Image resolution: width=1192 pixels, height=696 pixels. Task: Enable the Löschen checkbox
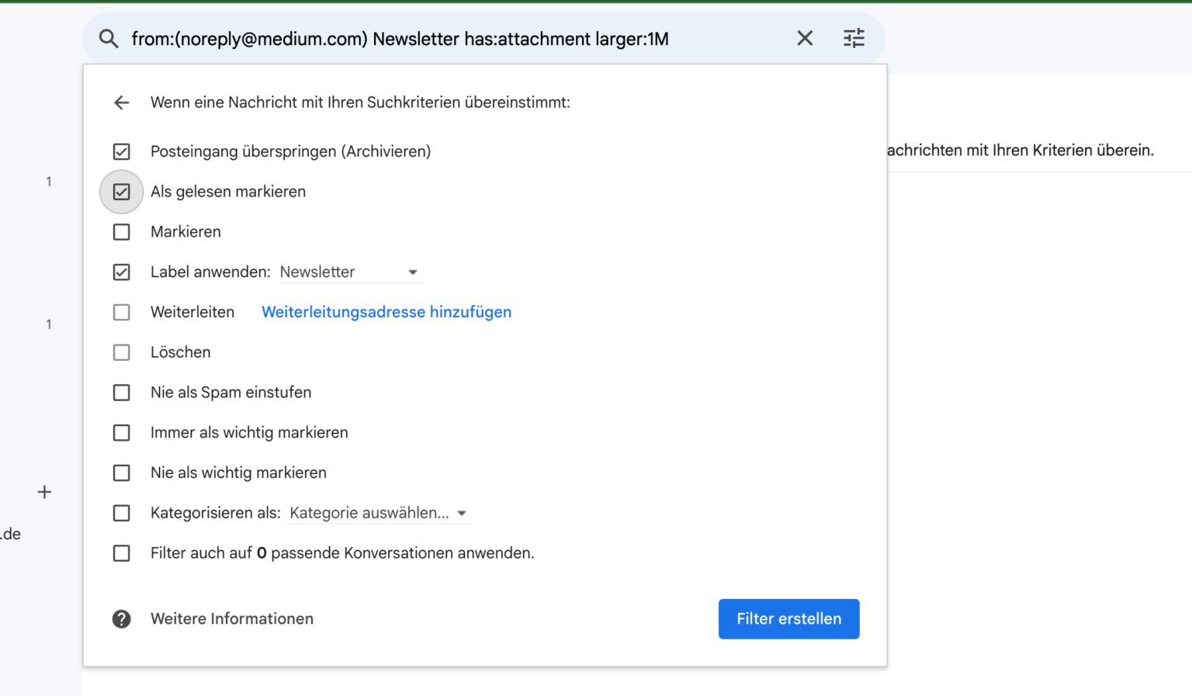pos(121,352)
